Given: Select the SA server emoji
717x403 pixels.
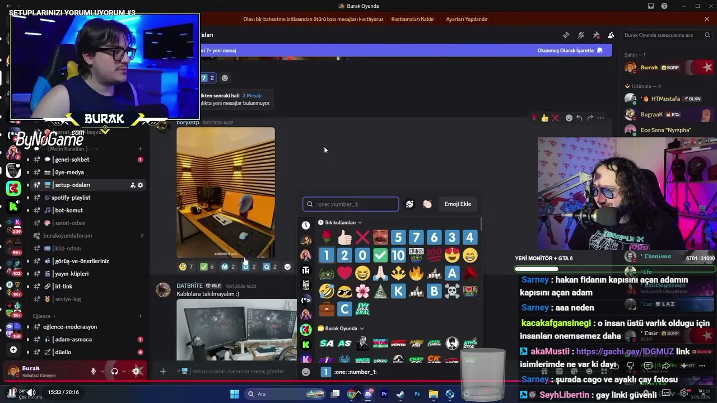Looking at the screenshot, I should tap(327, 343).
